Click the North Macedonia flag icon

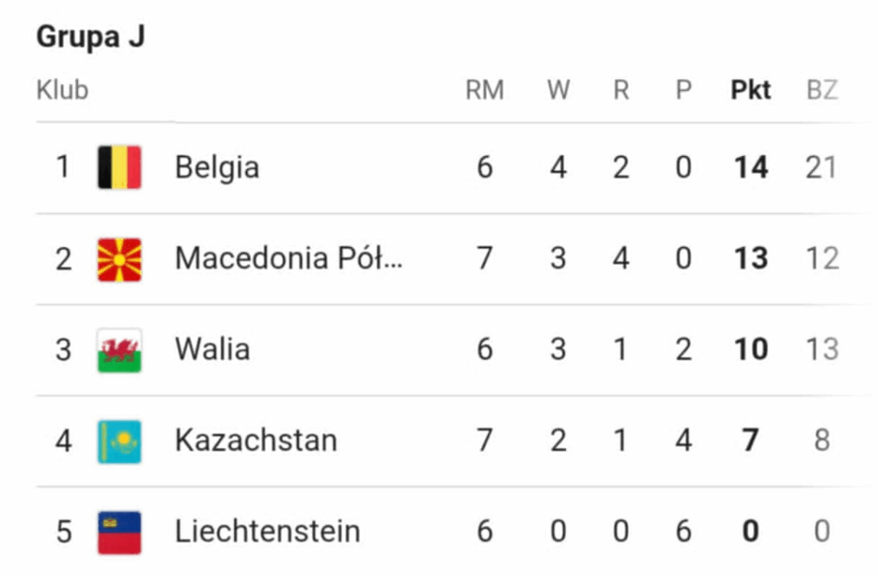(x=119, y=259)
